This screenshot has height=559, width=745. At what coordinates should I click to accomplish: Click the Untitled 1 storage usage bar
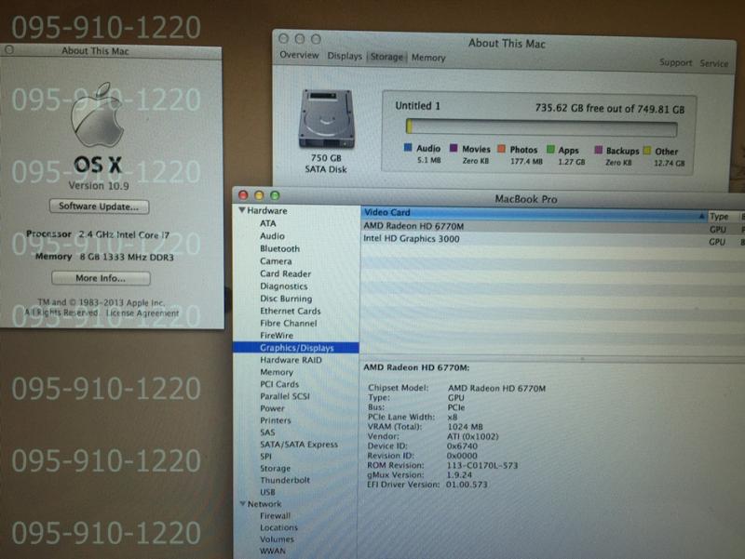[x=542, y=127]
